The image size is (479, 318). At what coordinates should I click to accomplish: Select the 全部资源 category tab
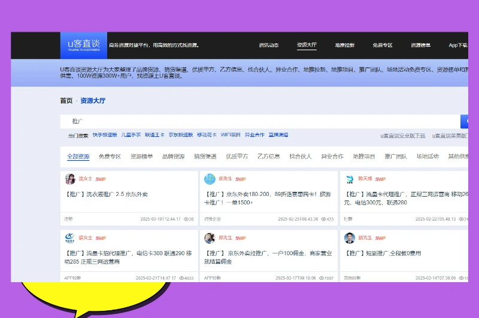pos(78,157)
